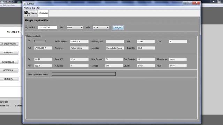Click the 'Cargar Liquidación :' heading
Image resolution: width=223 pixels, height=125 pixels.
point(37,20)
